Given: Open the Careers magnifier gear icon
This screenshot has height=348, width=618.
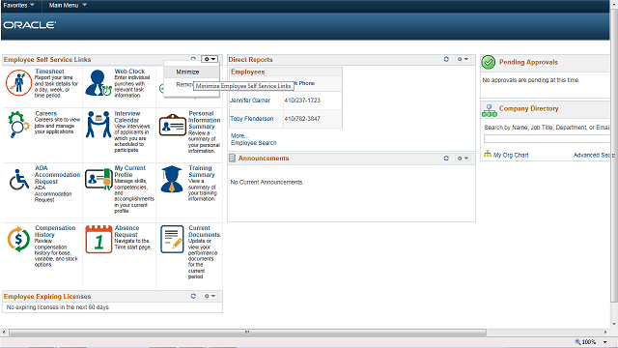Looking at the screenshot, I should [x=18, y=125].
